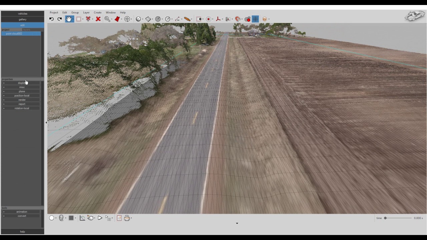Viewport: 427px width, 240px height.
Task: Open the dropdown arrow beside the printer icon
Action: 131,218
